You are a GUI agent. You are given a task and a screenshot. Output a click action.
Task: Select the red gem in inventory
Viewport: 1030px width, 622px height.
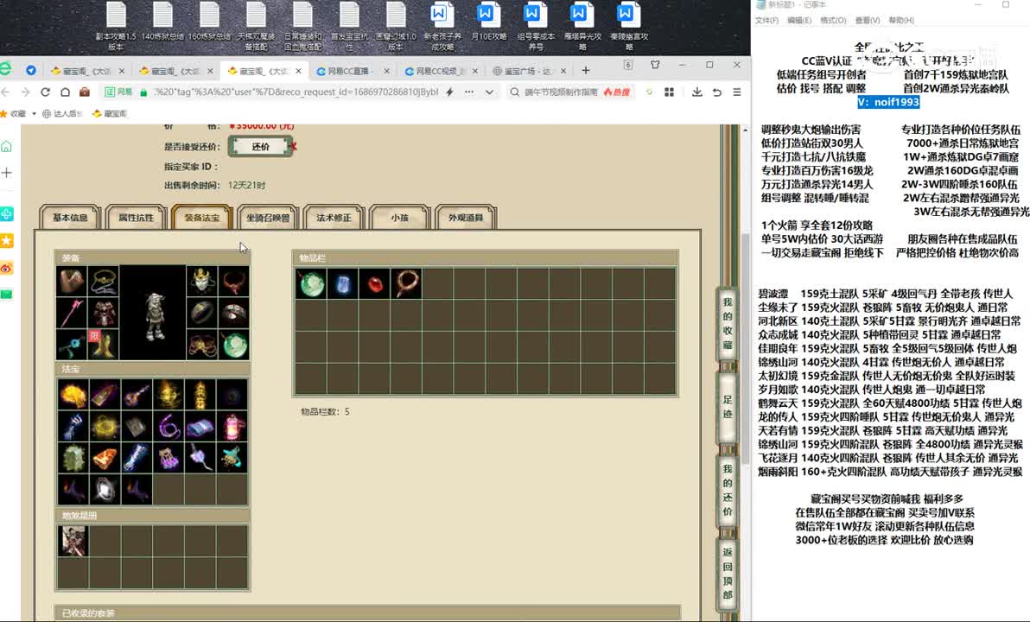click(x=374, y=283)
